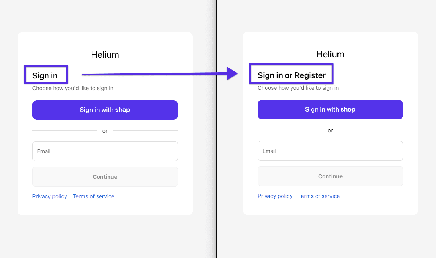436x258 pixels.
Task: Click the highlighted 'Sign in or Register' heading
Action: [291, 75]
